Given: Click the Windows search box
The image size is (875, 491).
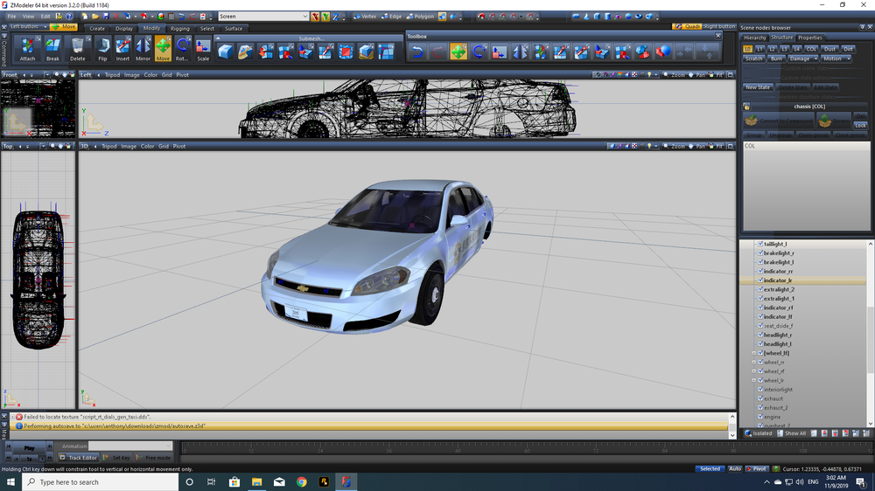Looking at the screenshot, I should (96, 481).
